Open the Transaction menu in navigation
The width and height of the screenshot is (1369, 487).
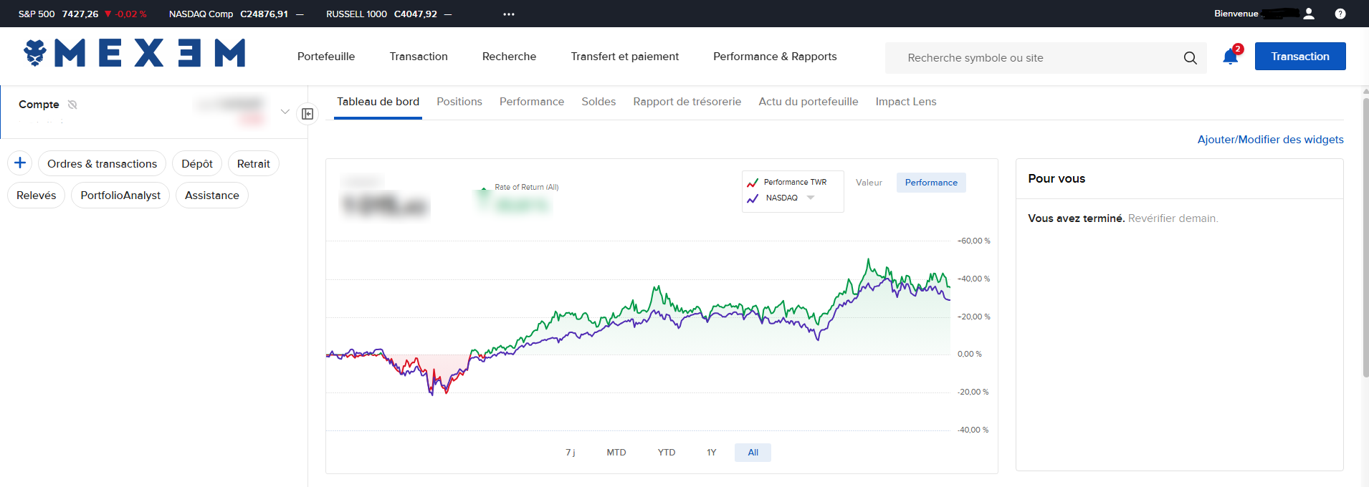[x=419, y=57]
